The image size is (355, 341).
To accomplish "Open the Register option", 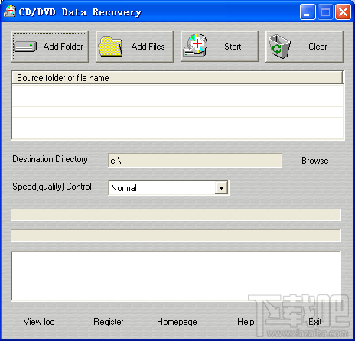I will (x=109, y=322).
